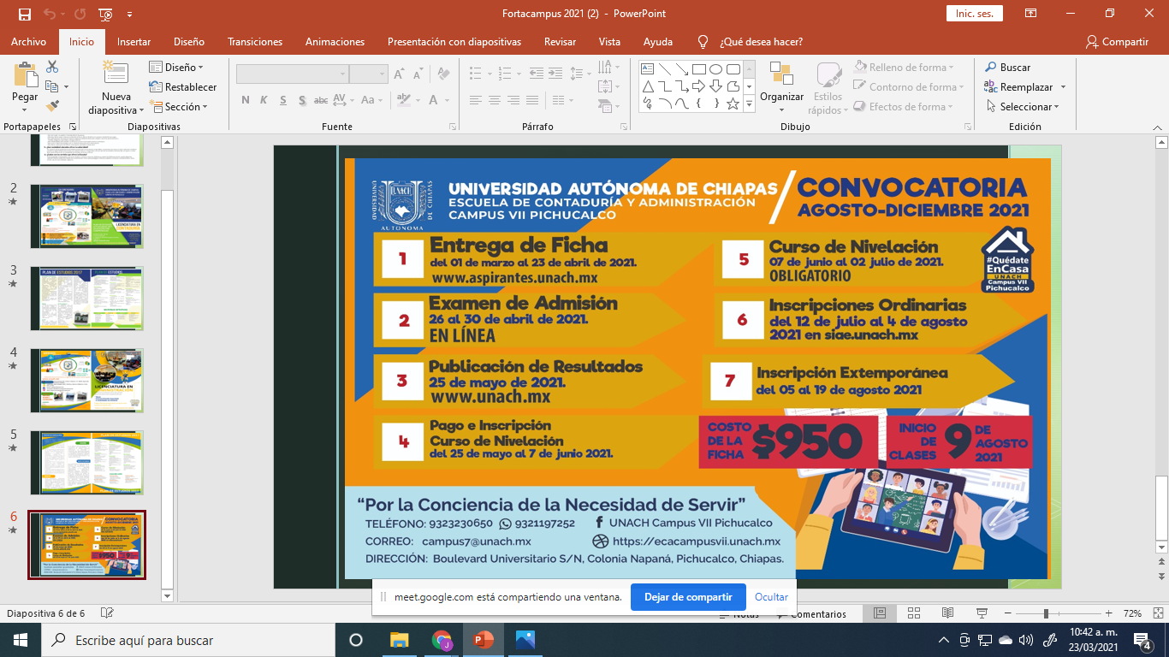
Task: Click the Compartir button
Action: [x=1116, y=42]
